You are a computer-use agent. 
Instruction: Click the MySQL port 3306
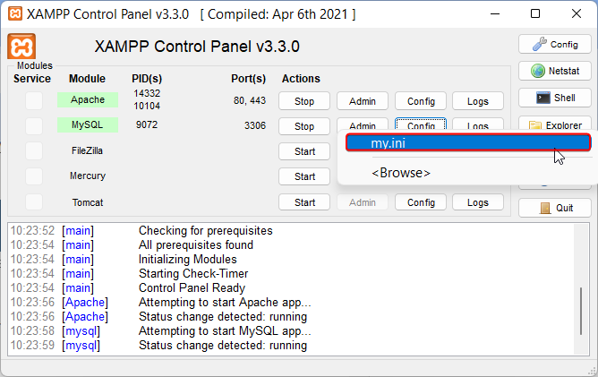point(255,125)
